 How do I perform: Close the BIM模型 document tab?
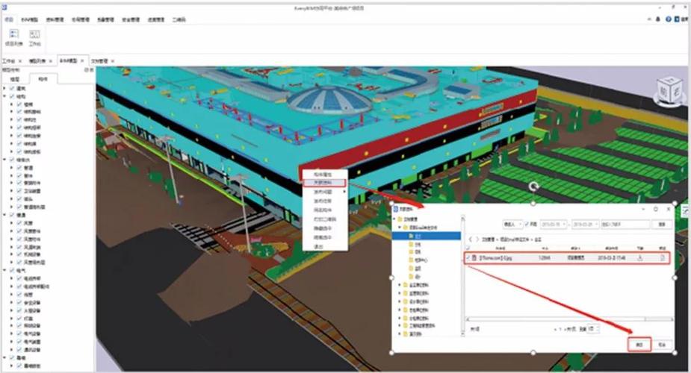point(82,60)
